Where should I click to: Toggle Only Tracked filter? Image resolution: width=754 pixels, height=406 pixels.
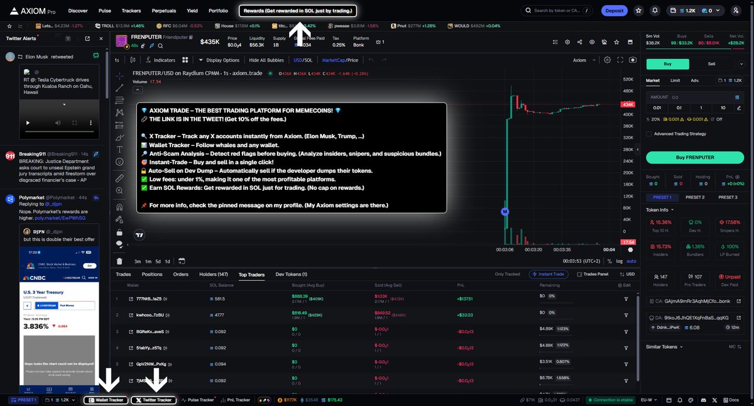point(507,274)
